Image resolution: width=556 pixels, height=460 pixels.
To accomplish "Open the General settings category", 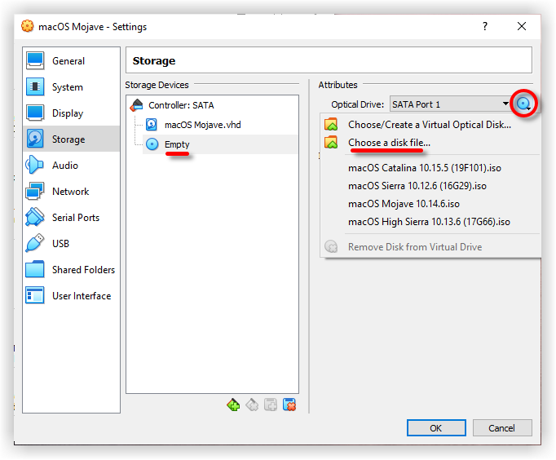I will pyautogui.click(x=68, y=61).
